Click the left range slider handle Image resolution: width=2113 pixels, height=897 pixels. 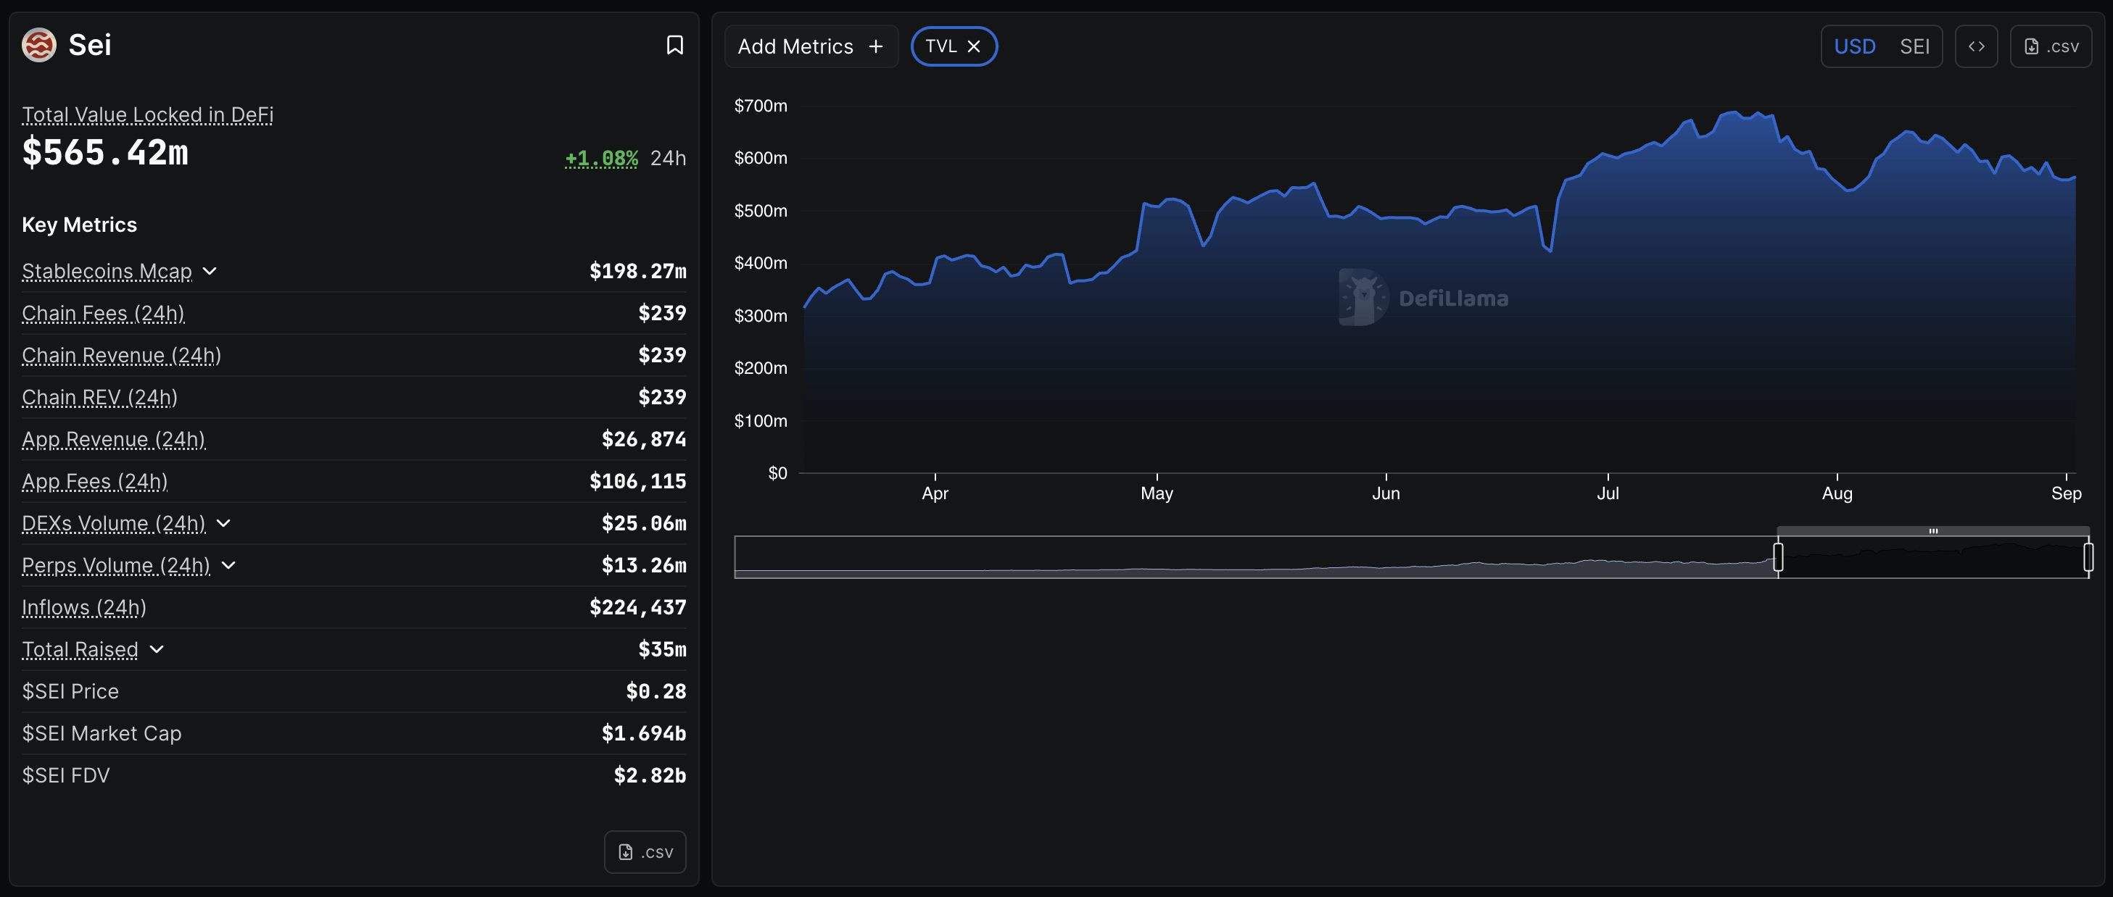[1777, 558]
